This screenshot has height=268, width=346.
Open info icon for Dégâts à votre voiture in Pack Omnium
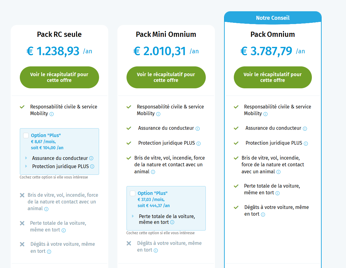coord(263,214)
